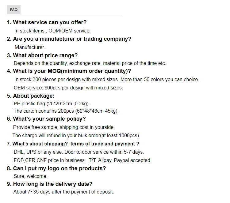Click the "Manufacturer." answer text
This screenshot has width=230, height=203.
30,47
